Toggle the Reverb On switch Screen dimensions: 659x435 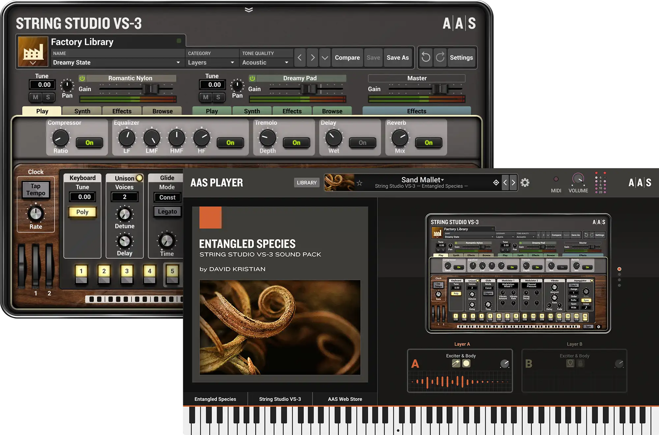[428, 143]
